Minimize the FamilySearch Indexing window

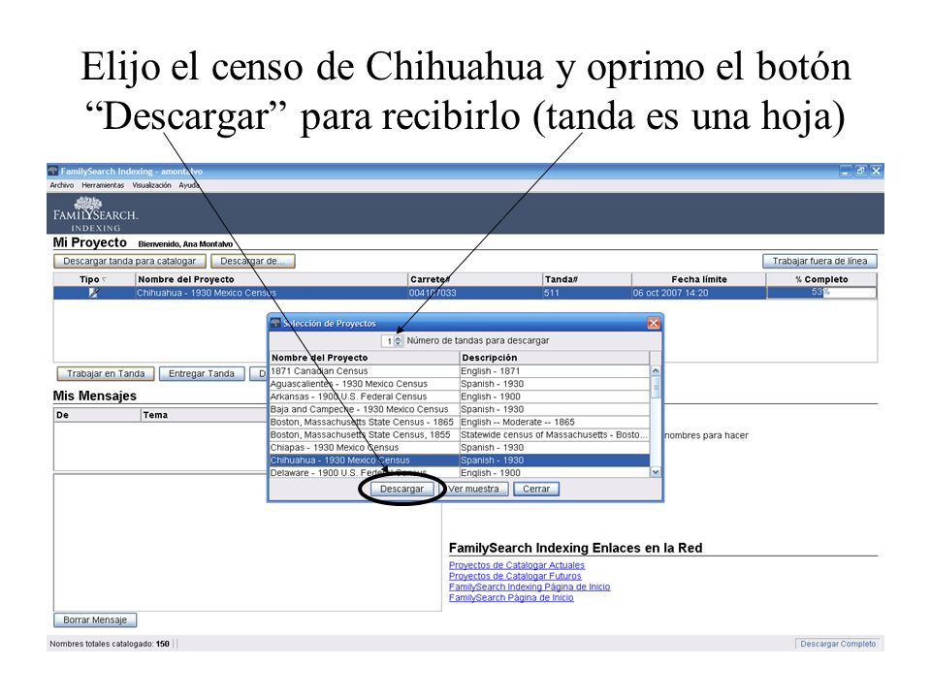(846, 172)
